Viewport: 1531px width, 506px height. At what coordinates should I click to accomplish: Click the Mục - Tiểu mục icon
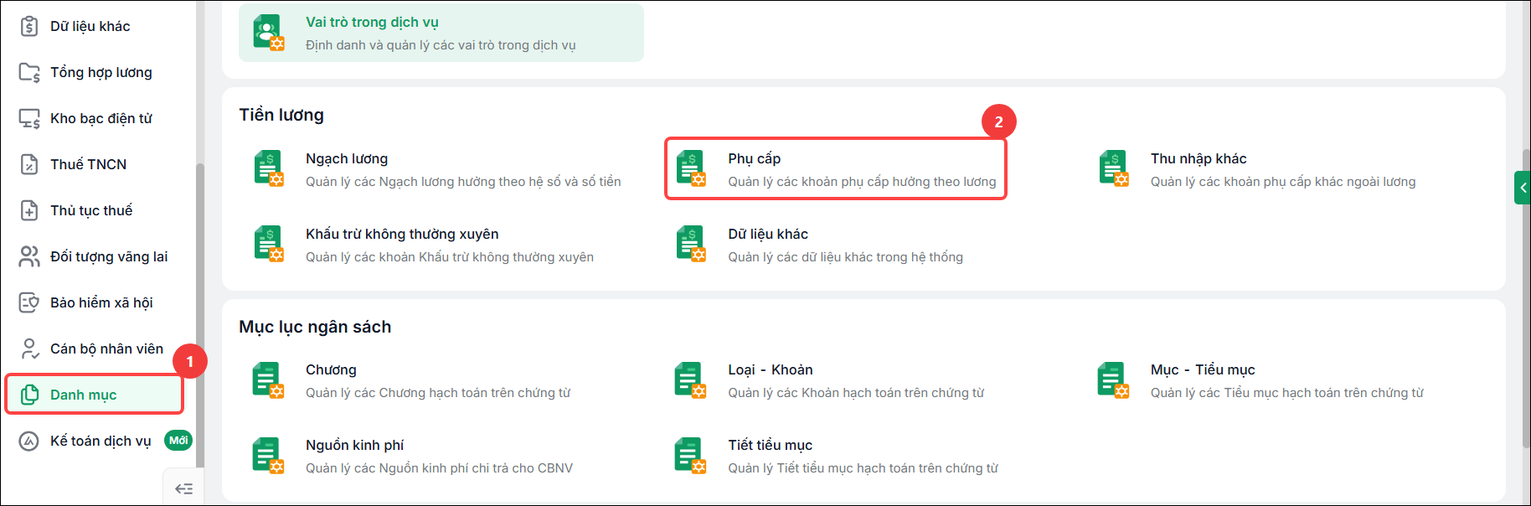click(1114, 380)
